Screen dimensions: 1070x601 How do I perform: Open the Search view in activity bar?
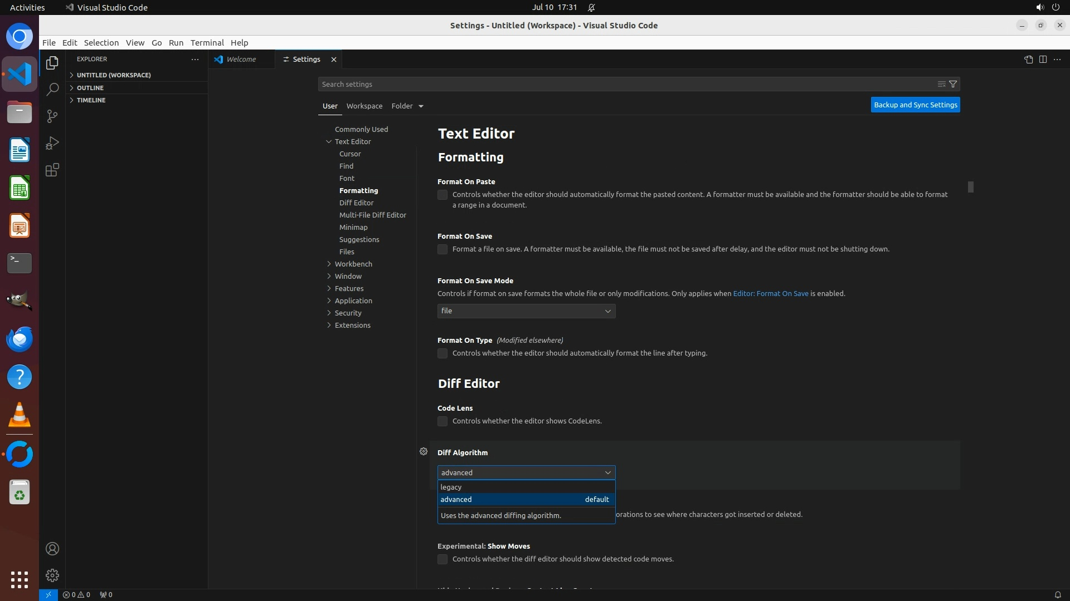point(52,89)
